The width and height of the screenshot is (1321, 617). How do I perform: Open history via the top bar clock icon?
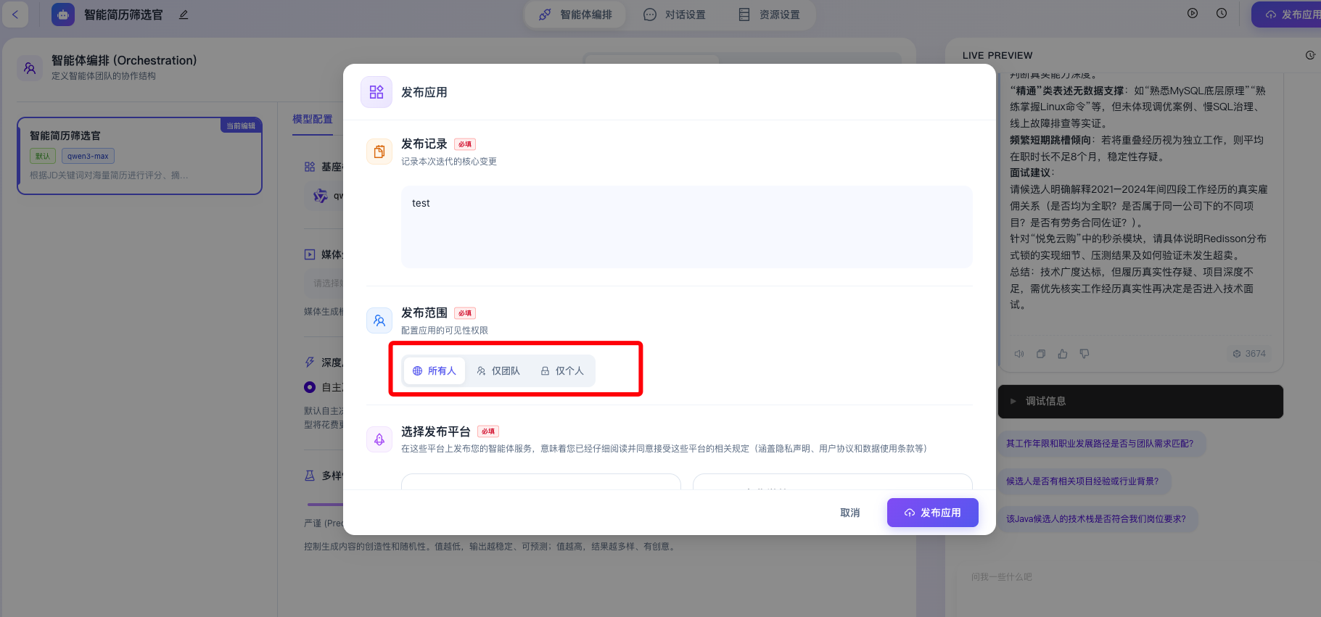[1222, 13]
